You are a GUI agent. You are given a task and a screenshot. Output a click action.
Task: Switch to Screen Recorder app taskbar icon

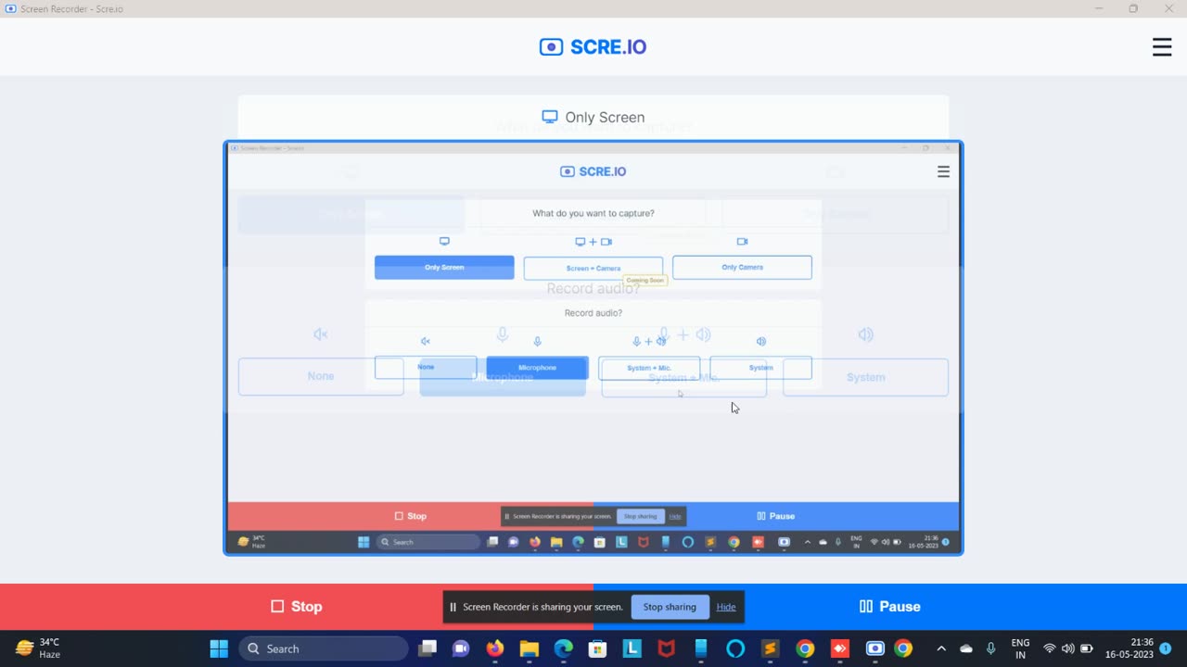874,648
